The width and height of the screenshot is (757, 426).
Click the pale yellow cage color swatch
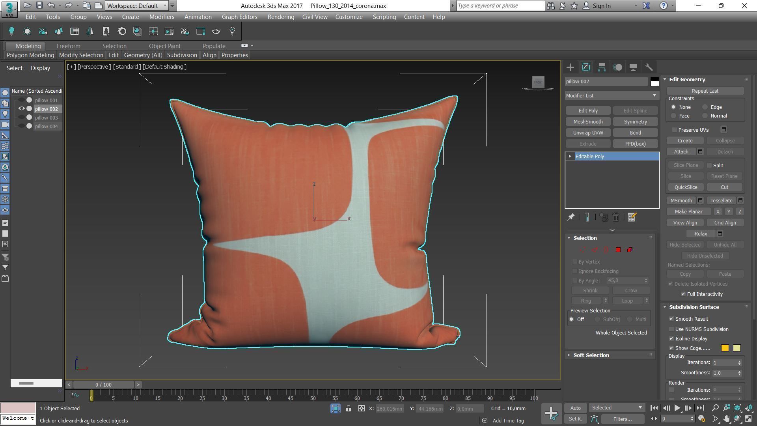pyautogui.click(x=736, y=348)
